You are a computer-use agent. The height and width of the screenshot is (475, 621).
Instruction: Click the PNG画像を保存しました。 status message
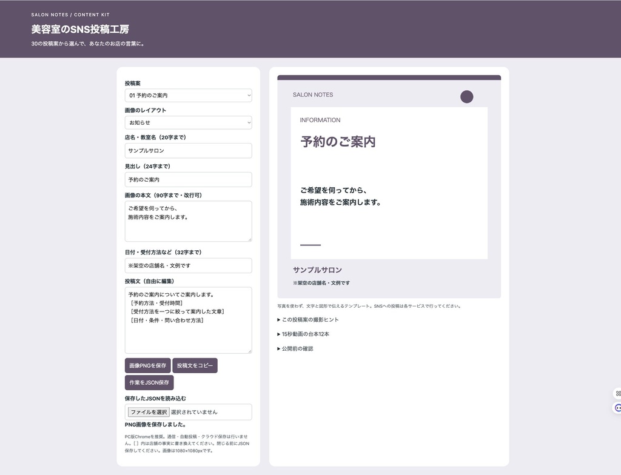pos(155,425)
